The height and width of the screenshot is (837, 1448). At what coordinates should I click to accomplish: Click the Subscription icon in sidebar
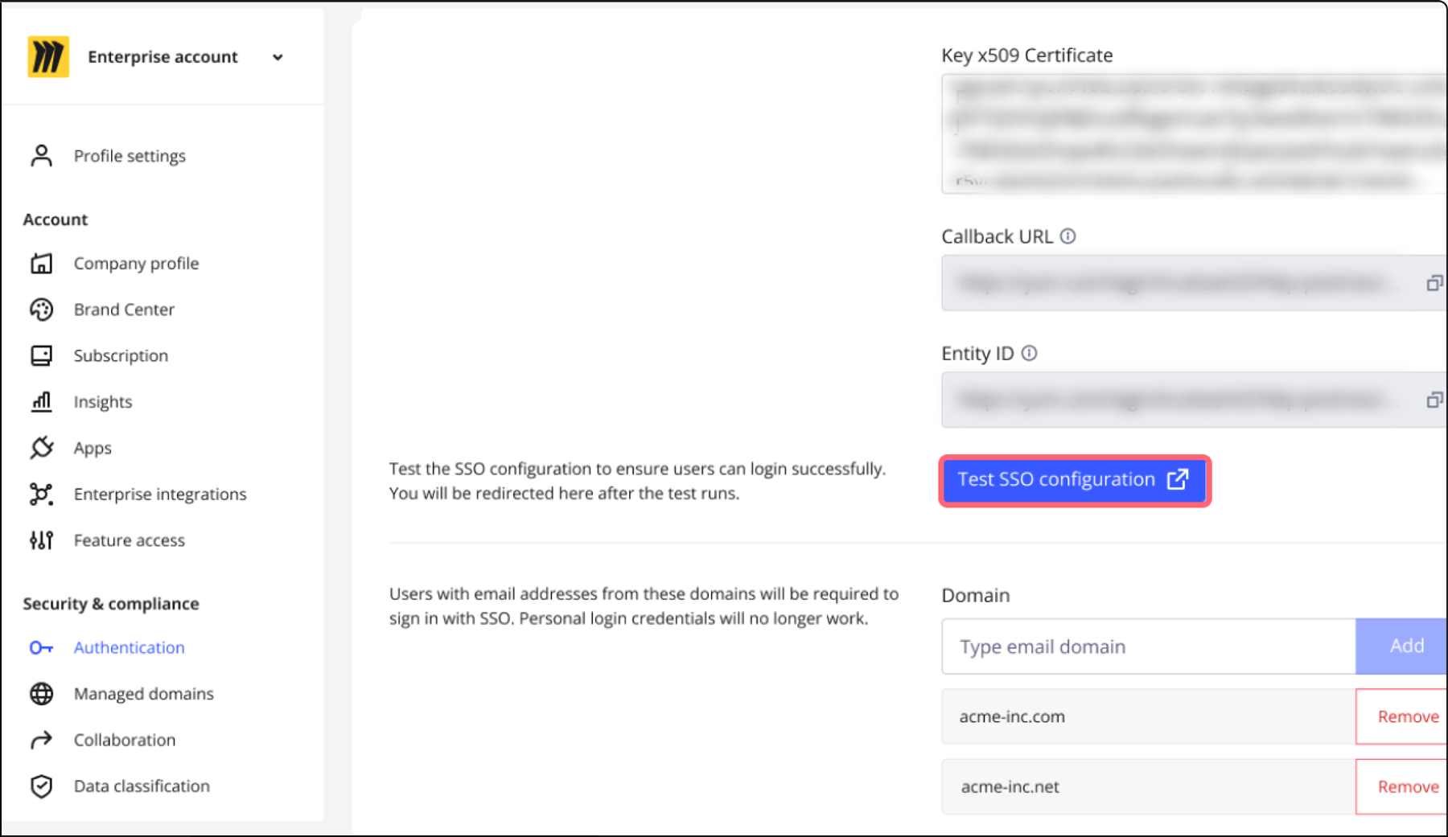[41, 355]
